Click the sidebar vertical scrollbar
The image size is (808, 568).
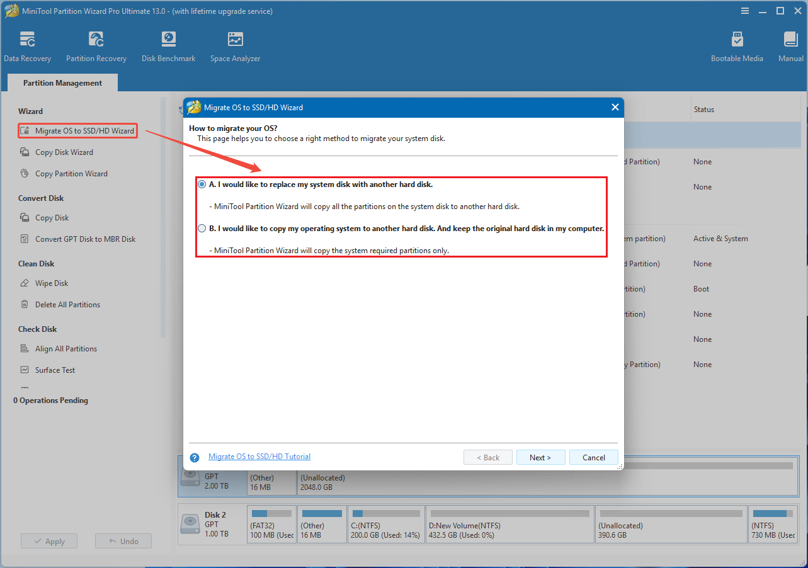click(x=163, y=217)
